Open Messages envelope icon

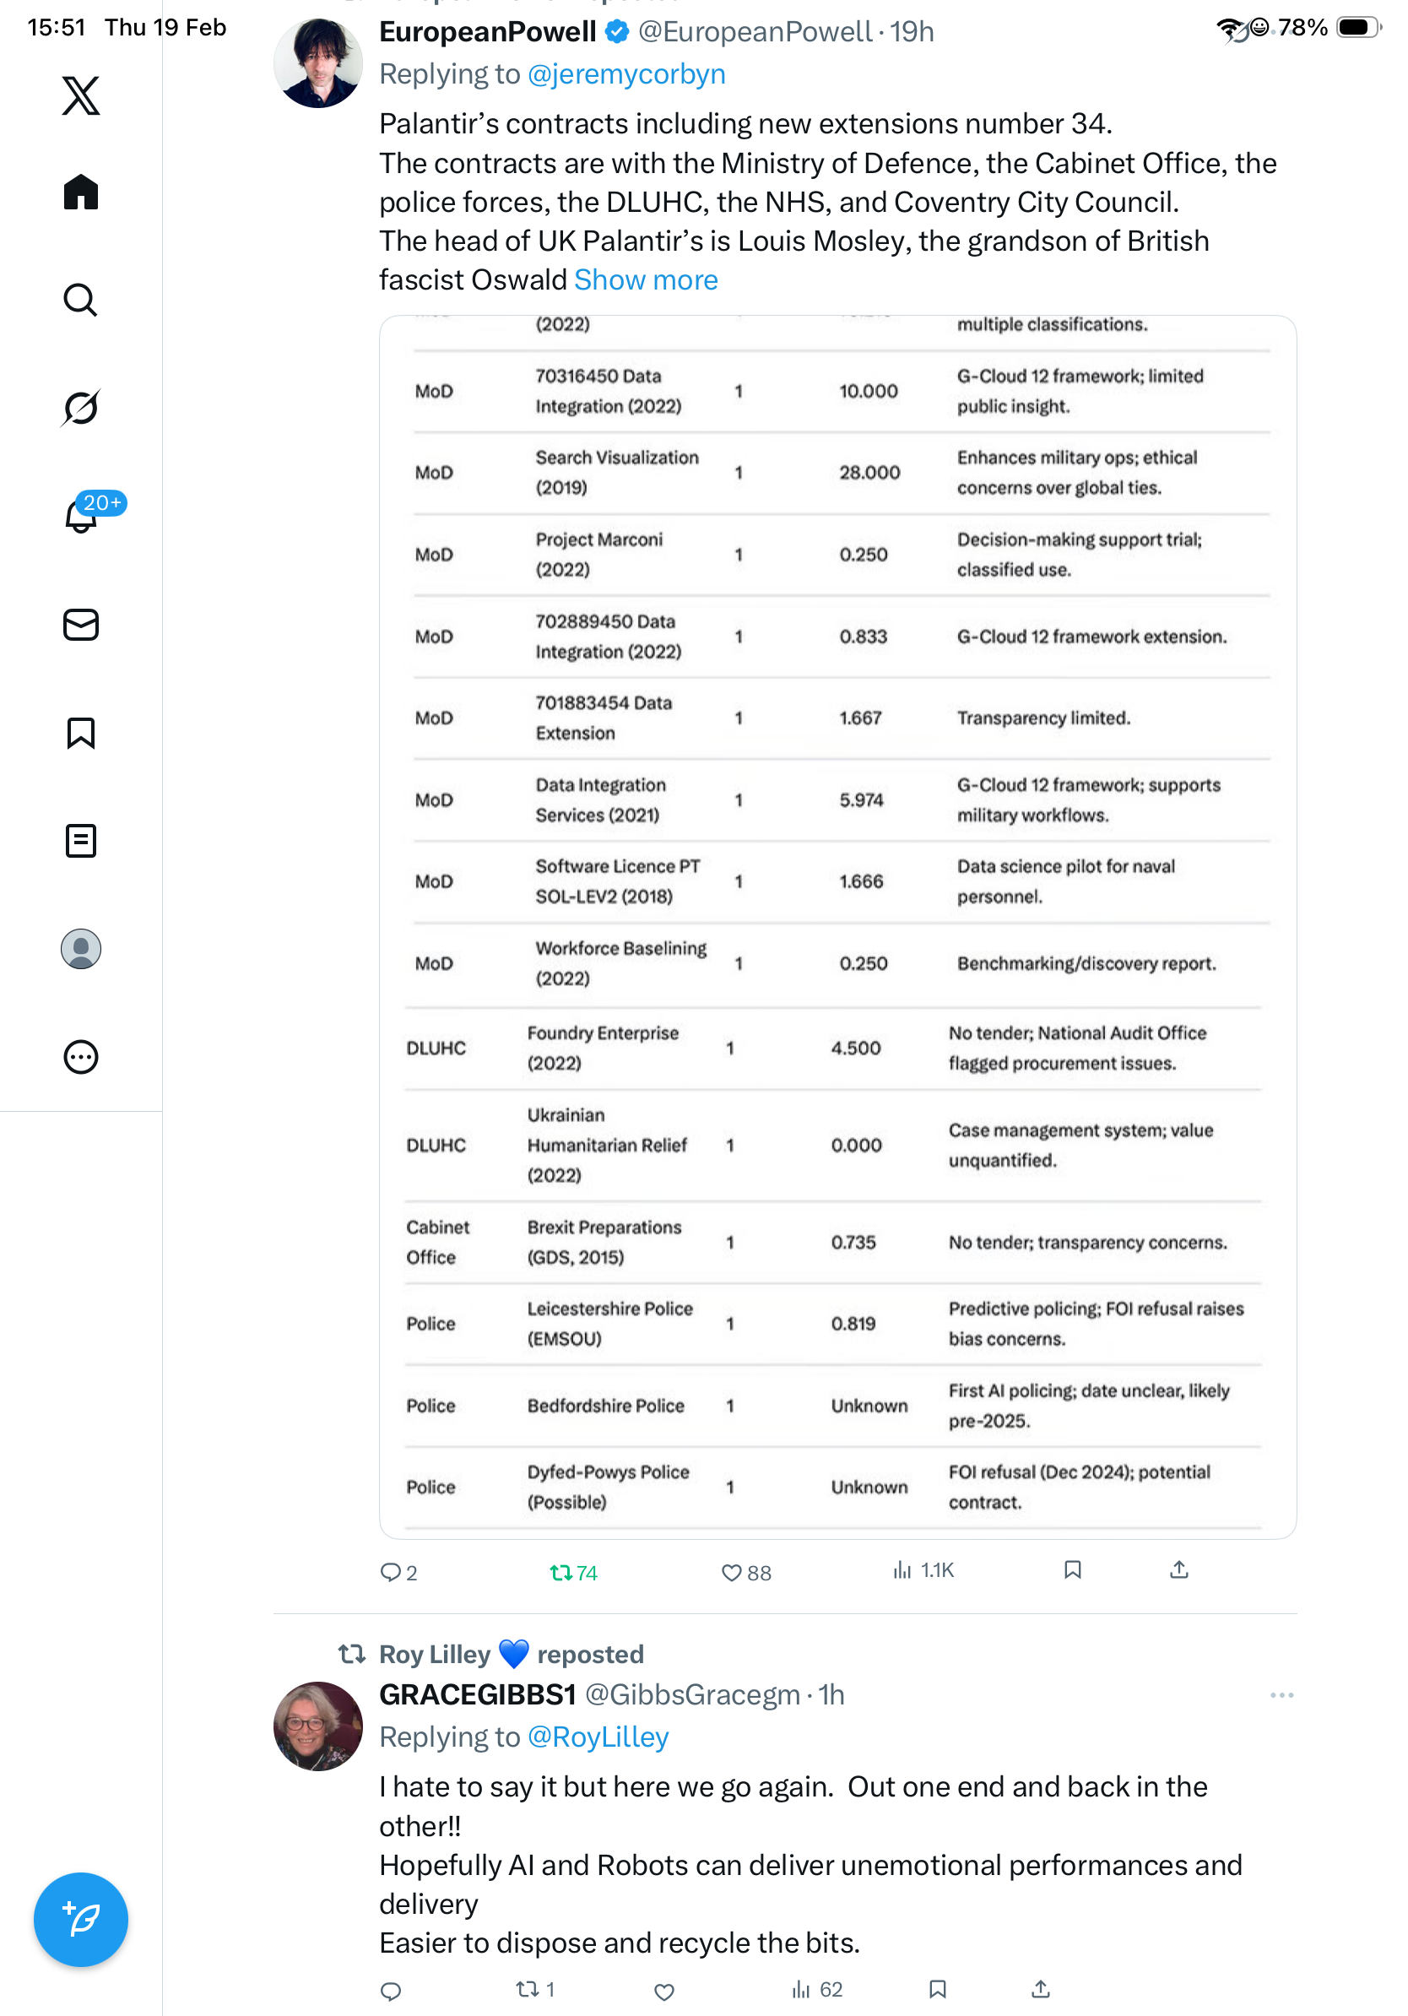coord(81,626)
